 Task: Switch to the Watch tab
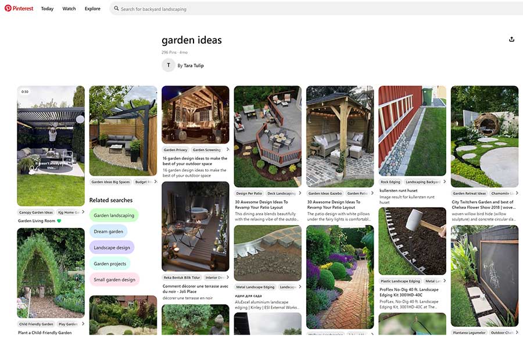69,8
